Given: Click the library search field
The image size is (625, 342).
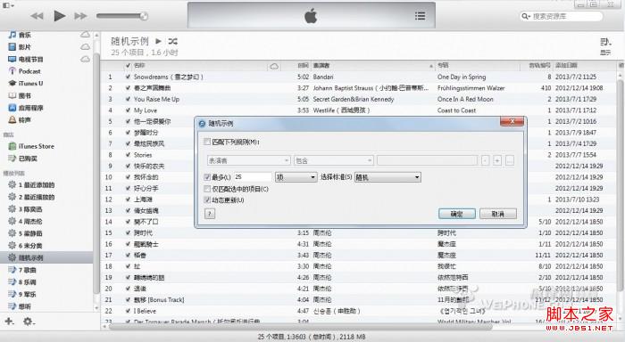Looking at the screenshot, I should click(562, 16).
